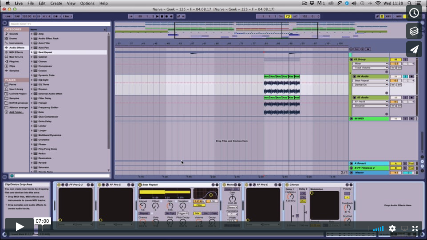This screenshot has height=240, width=427.
Task: Select Samples category in browser
Action: 14,71
